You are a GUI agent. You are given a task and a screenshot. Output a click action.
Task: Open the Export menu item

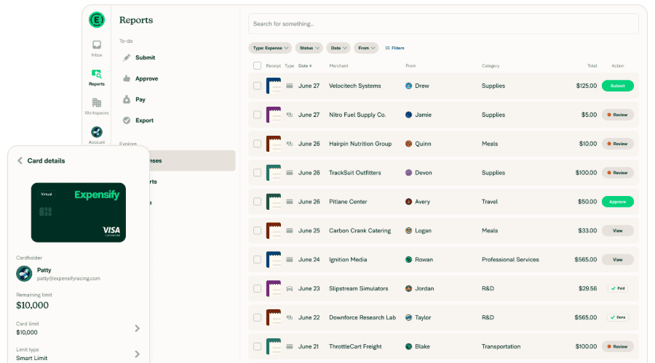click(144, 121)
